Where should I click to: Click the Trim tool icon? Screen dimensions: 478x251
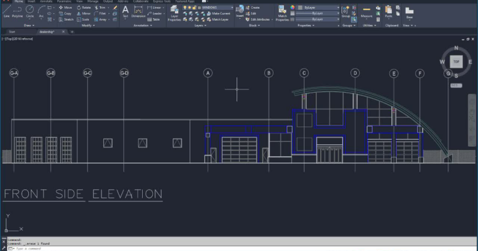(97, 8)
